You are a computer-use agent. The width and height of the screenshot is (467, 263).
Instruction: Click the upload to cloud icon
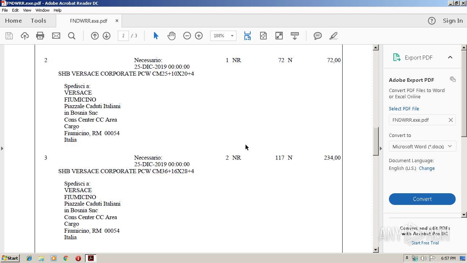click(25, 36)
